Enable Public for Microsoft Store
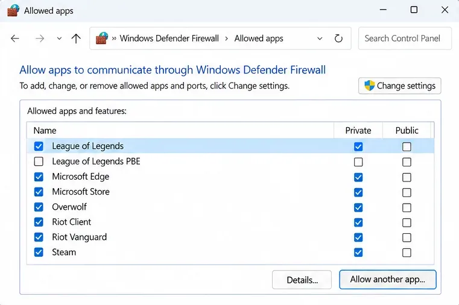459x305 pixels. coord(407,192)
